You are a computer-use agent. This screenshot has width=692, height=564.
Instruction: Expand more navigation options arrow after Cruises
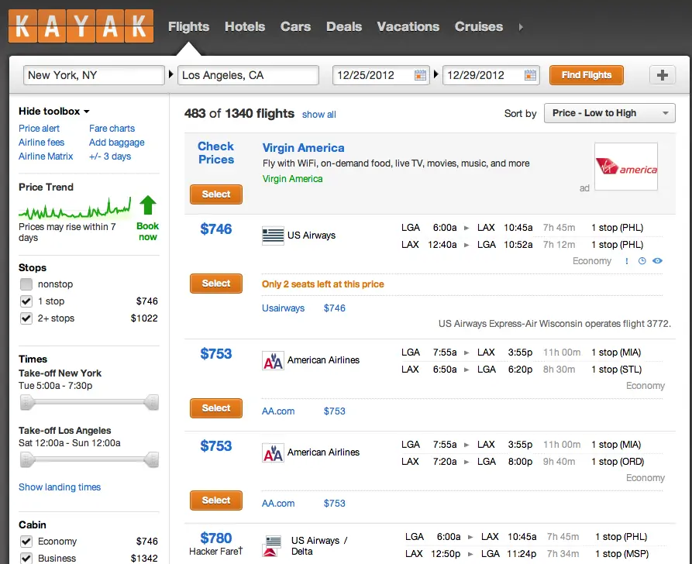521,27
